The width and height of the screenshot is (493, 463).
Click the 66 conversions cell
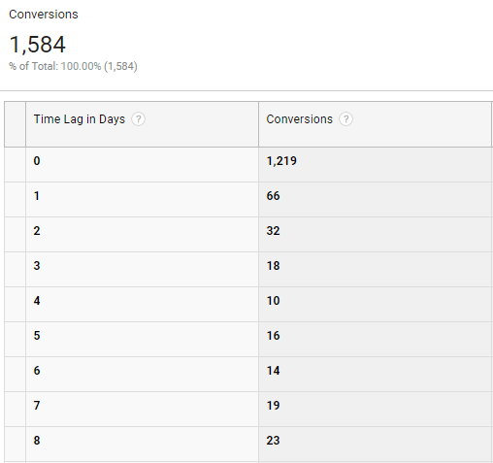(x=376, y=199)
